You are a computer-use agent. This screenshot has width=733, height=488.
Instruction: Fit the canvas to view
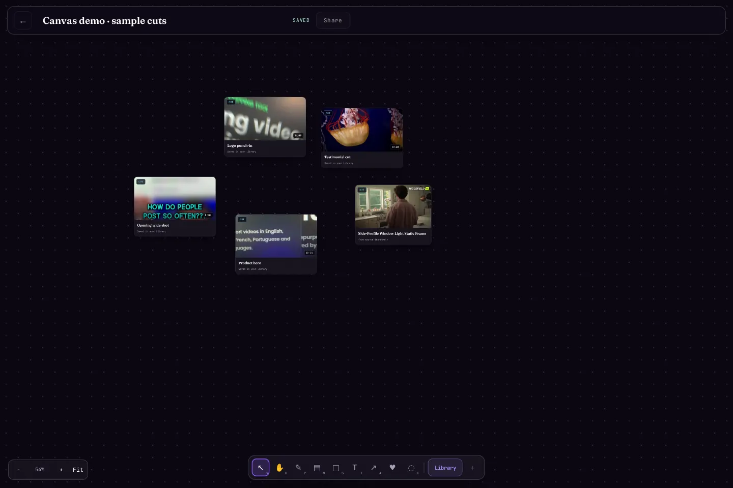click(78, 470)
